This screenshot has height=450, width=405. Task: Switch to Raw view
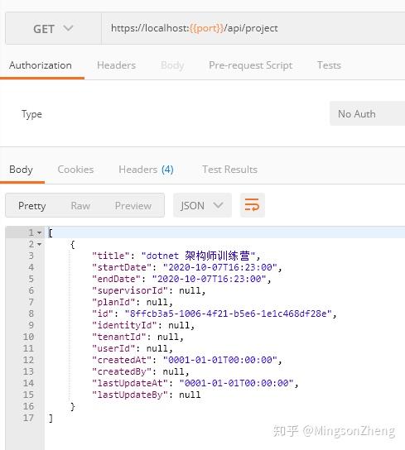coord(80,205)
